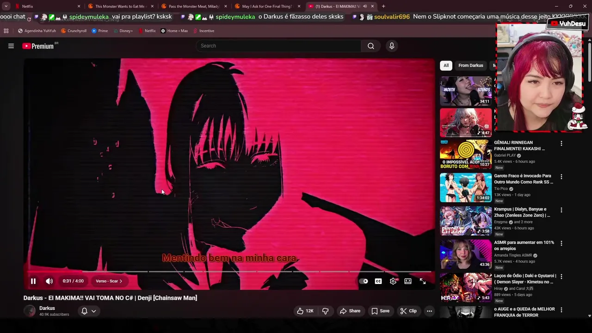Open chapter 'Verso - Scar'
The height and width of the screenshot is (333, 592).
(x=109, y=281)
